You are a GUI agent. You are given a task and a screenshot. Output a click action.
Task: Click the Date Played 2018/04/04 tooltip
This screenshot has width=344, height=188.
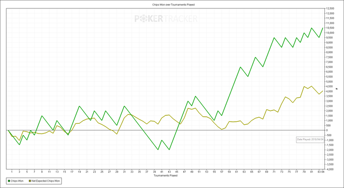[x=310, y=139]
